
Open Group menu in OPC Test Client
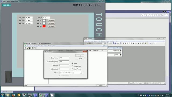35,46
